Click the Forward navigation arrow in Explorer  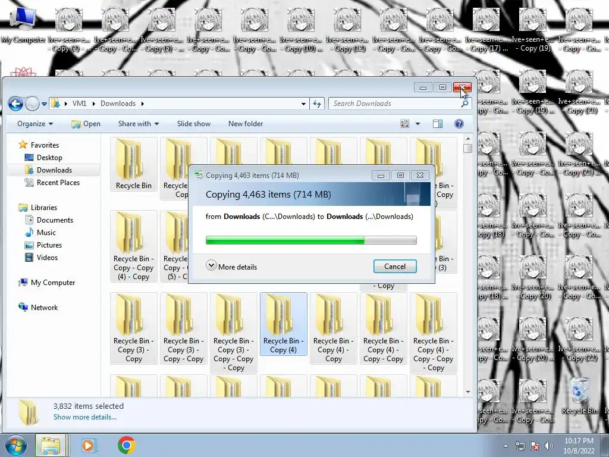[32, 104]
